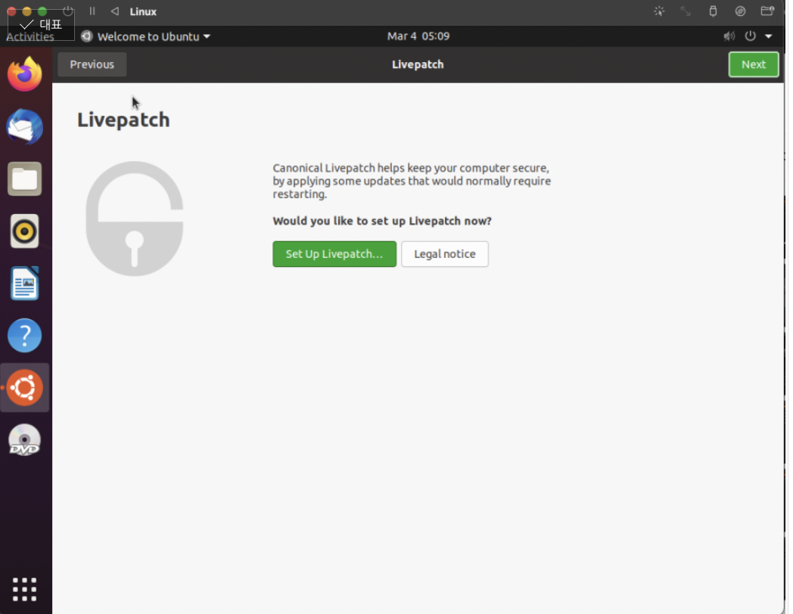Click the date and time Mar 4 05:09
The width and height of the screenshot is (793, 614).
tap(418, 36)
